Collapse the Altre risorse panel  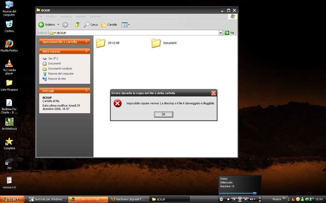pos(87,51)
